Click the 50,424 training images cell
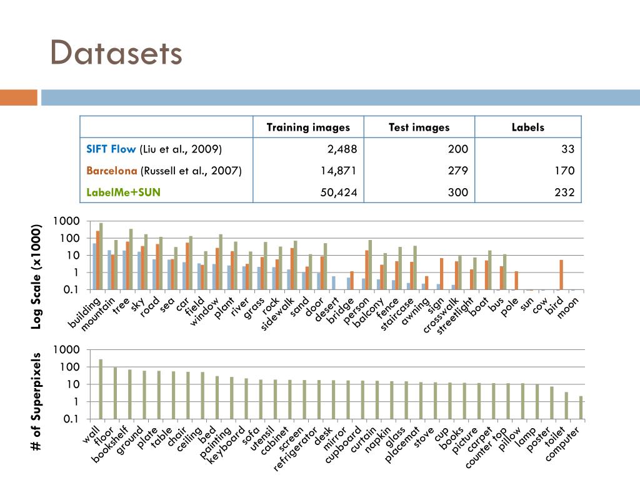The image size is (640, 480). [338, 192]
